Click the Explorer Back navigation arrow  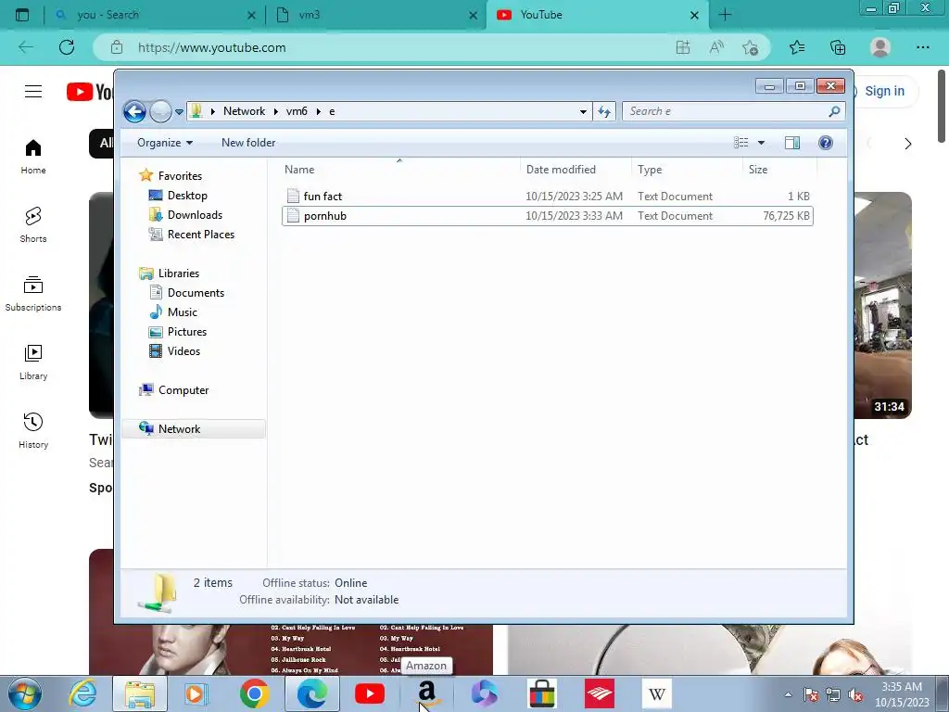point(134,111)
